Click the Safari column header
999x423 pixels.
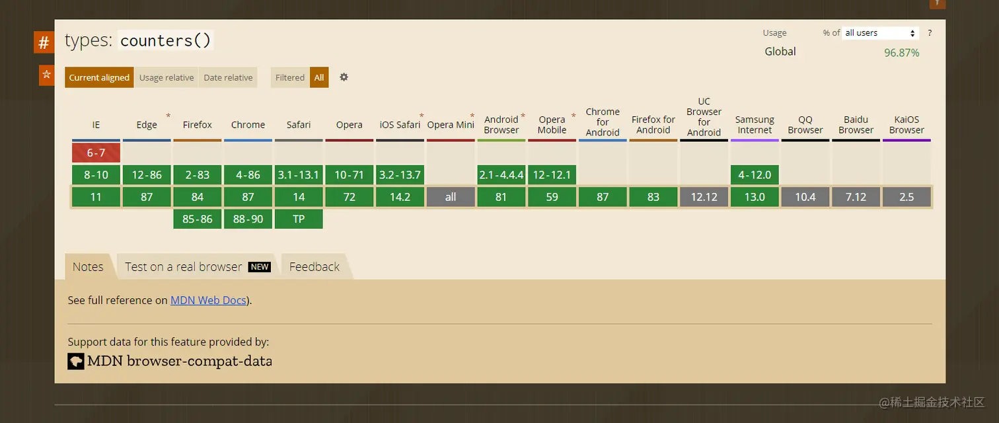pyautogui.click(x=299, y=125)
